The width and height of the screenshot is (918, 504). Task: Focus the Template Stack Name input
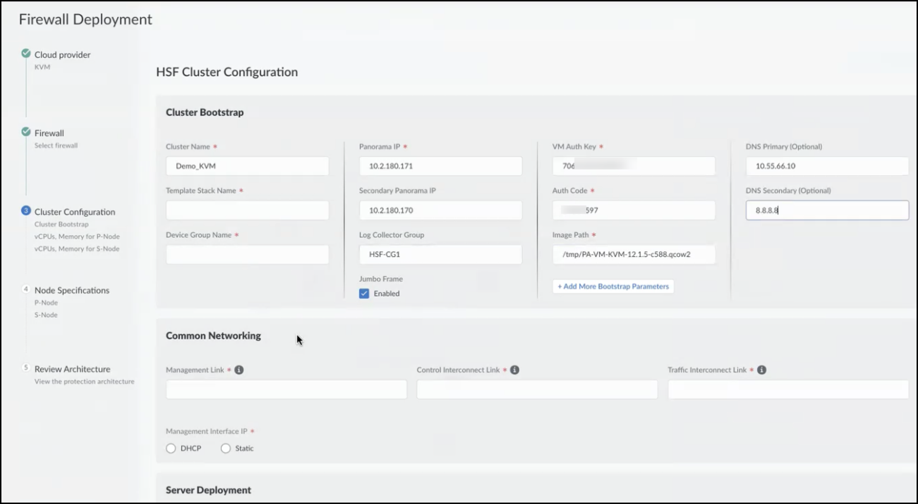pos(247,210)
